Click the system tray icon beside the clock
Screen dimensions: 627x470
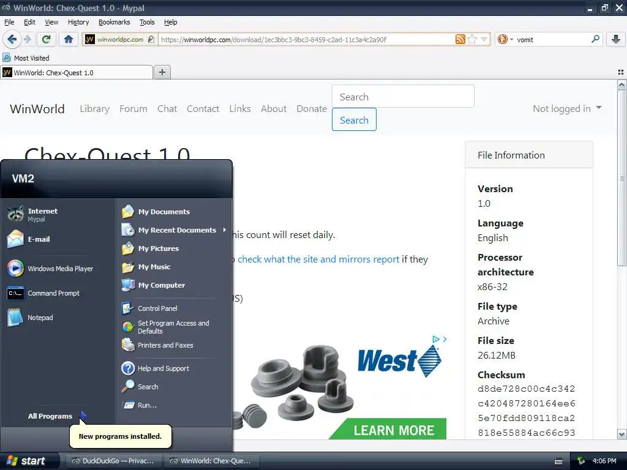coord(581,461)
